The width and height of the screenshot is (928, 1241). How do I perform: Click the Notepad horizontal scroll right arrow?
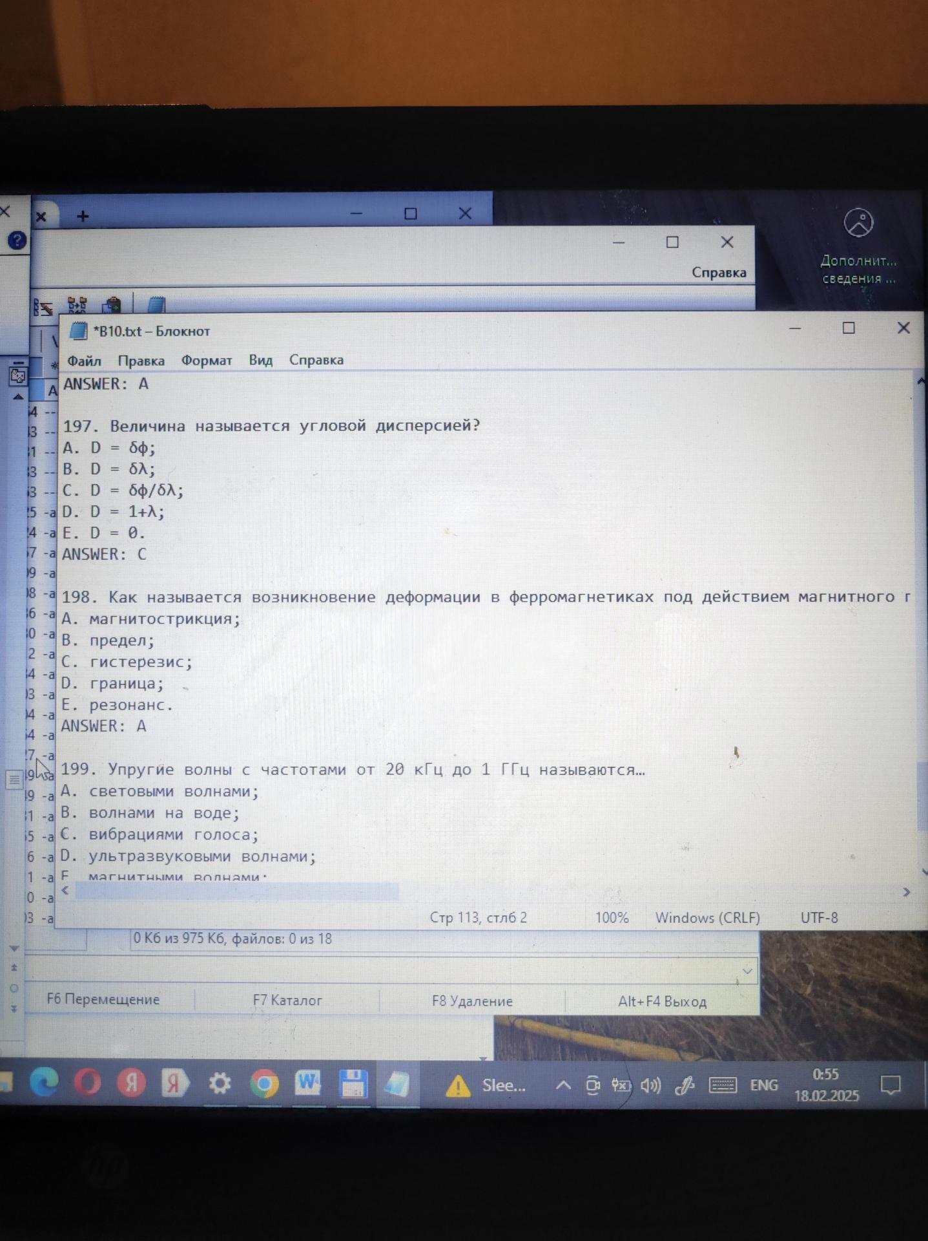906,892
